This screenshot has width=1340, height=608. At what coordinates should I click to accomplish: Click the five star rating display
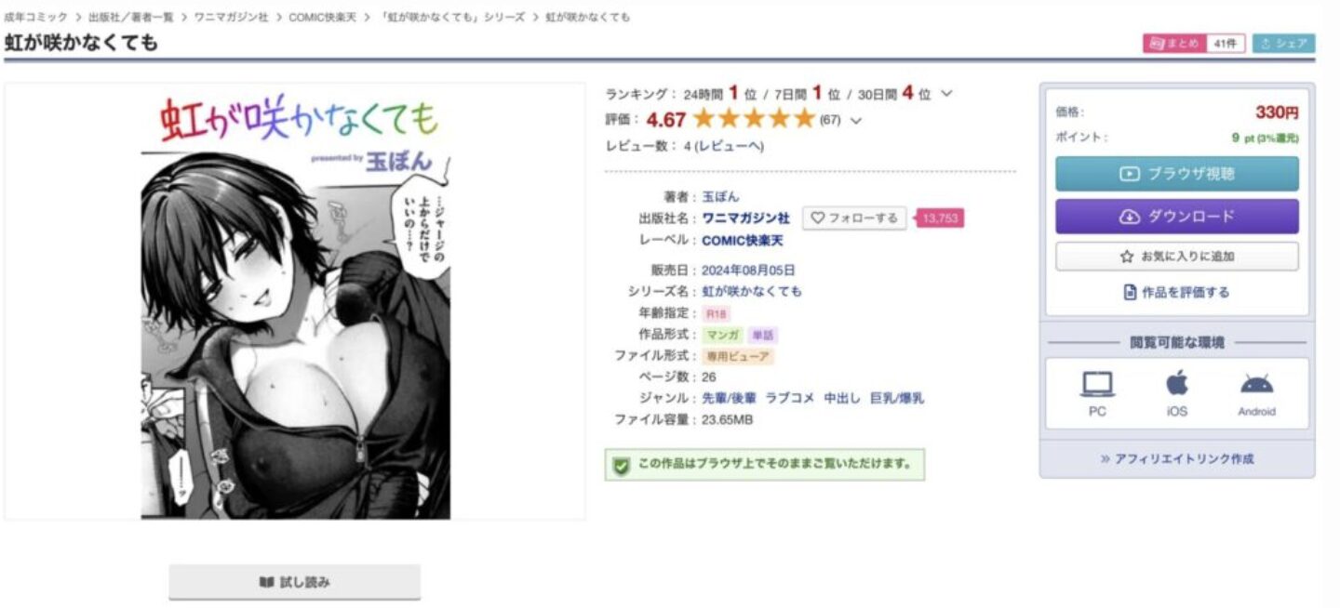point(754,119)
